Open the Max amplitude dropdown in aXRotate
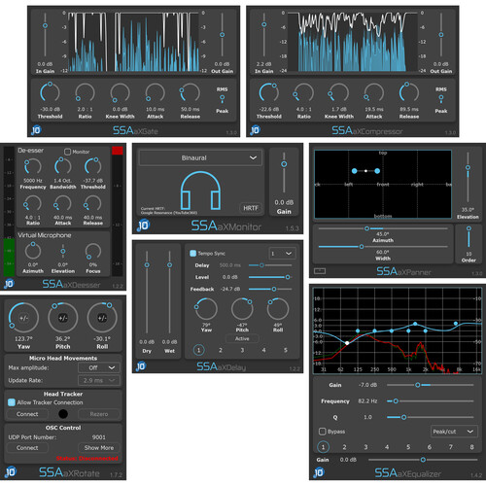This screenshot has height=486, width=486. (x=99, y=367)
